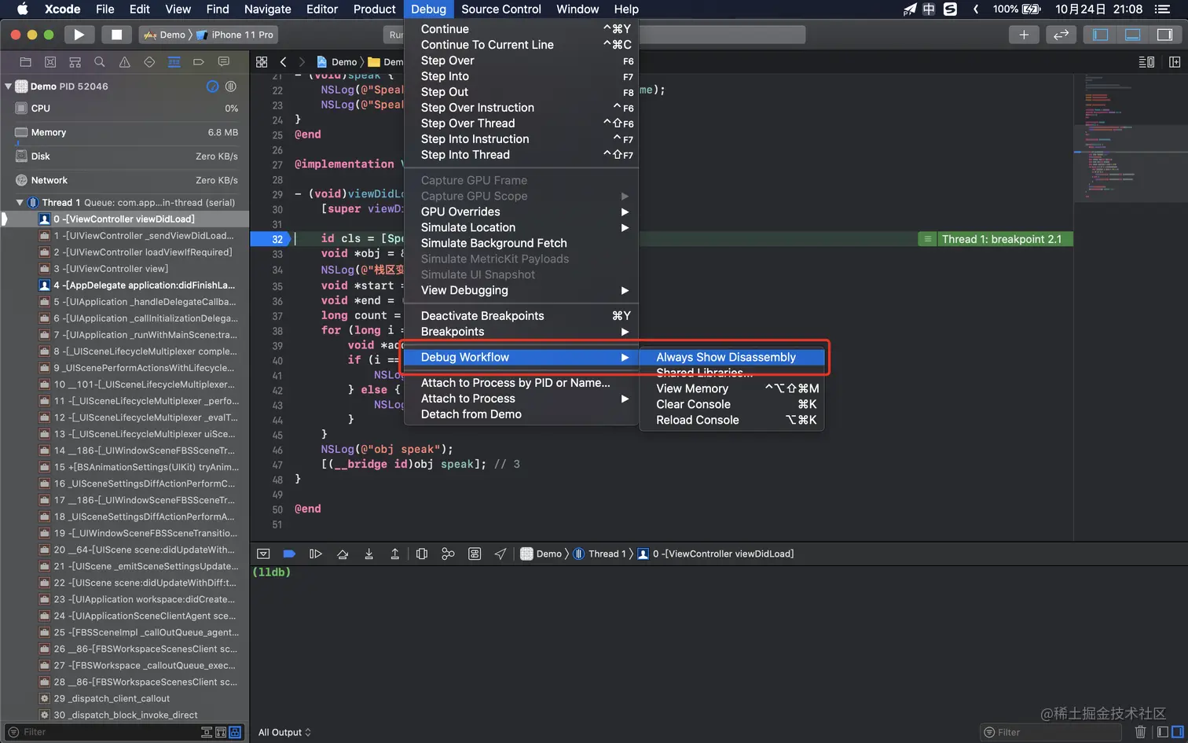Click Step Over in debug bar
Image resolution: width=1188 pixels, height=743 pixels.
(x=343, y=554)
